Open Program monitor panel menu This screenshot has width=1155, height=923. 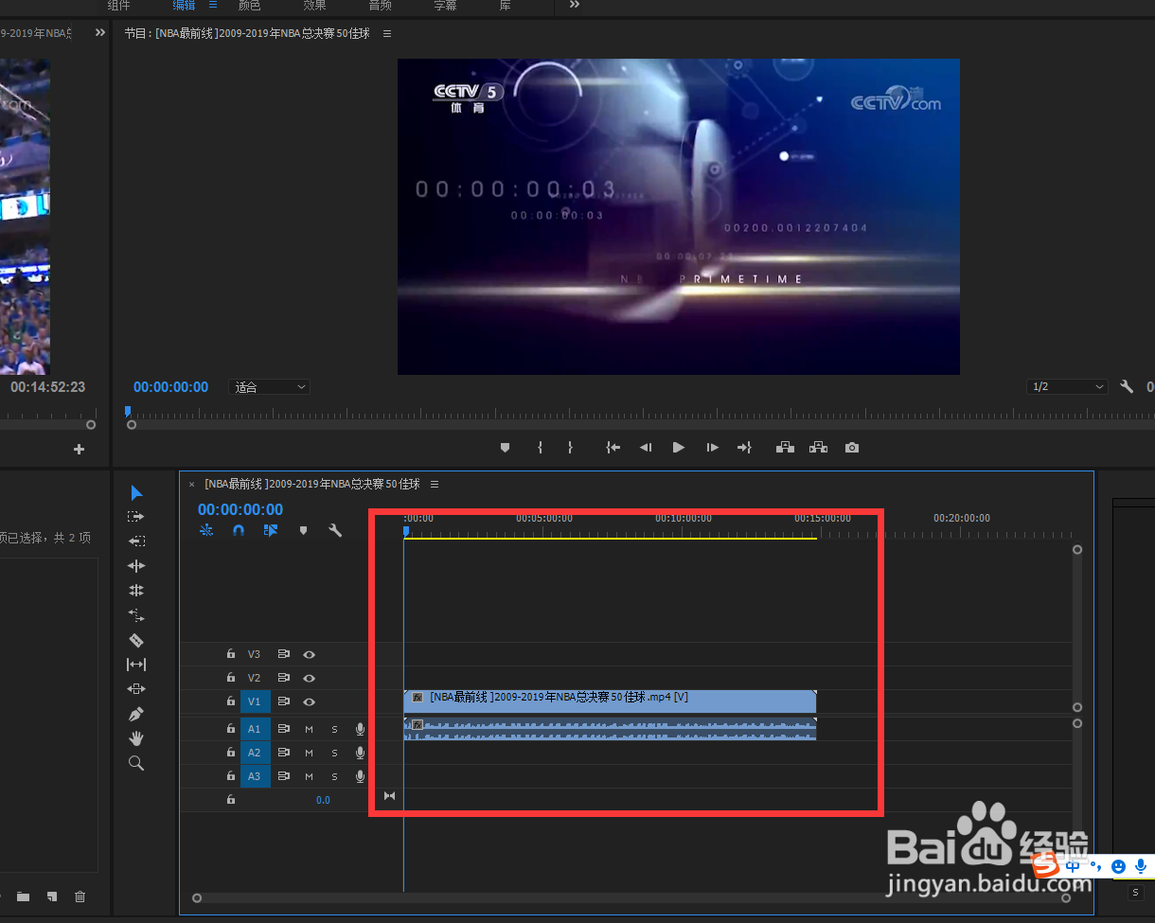387,33
